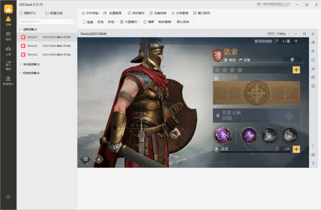Open the 更换 replace section
The height and width of the screenshot is (210, 321).
(x=8, y=66)
